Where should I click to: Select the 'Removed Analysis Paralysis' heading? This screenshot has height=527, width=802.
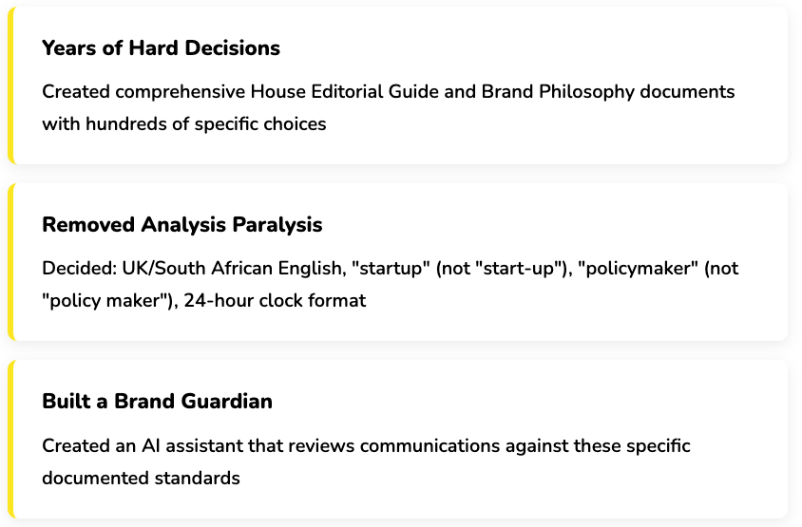coord(182,225)
